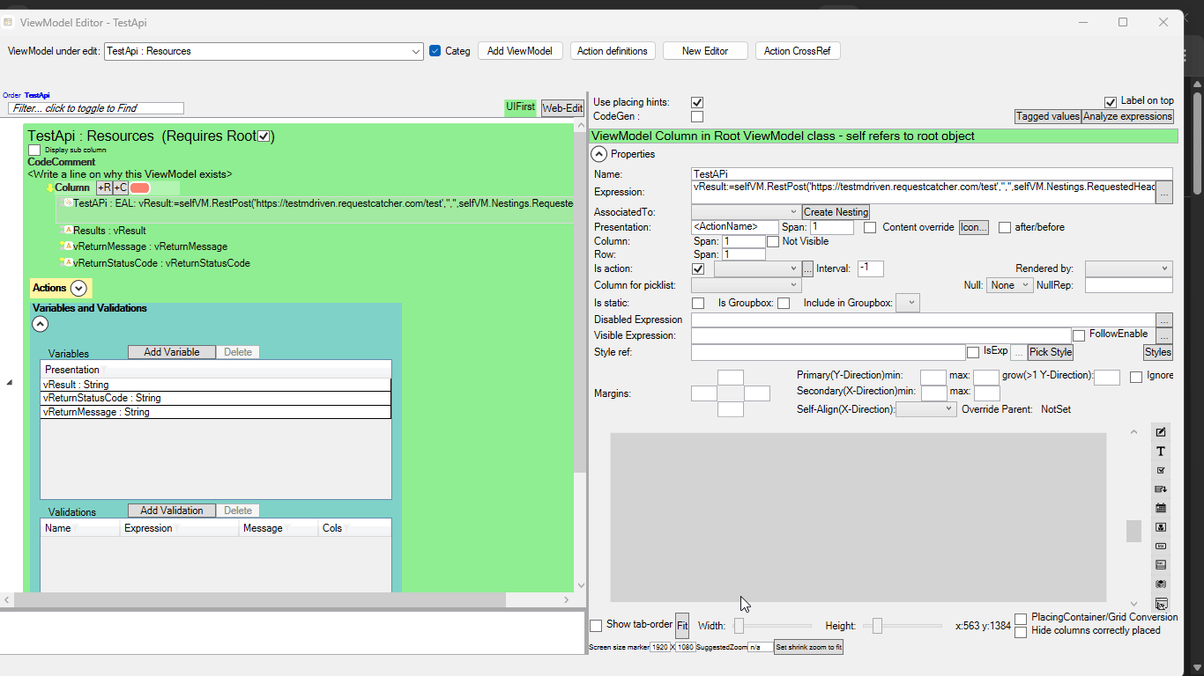Select the image component icon
This screenshot has width=1204, height=676.
click(1161, 527)
